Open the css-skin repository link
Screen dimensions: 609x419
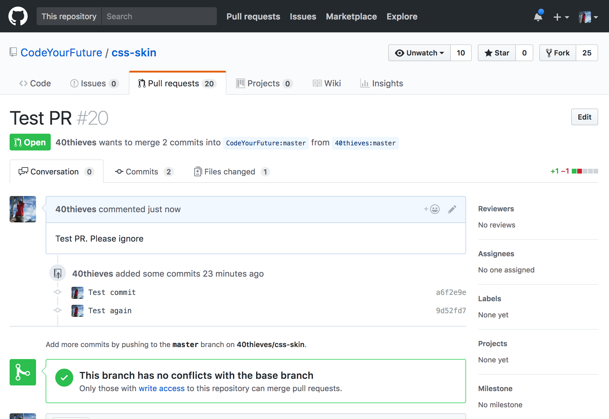pos(134,52)
